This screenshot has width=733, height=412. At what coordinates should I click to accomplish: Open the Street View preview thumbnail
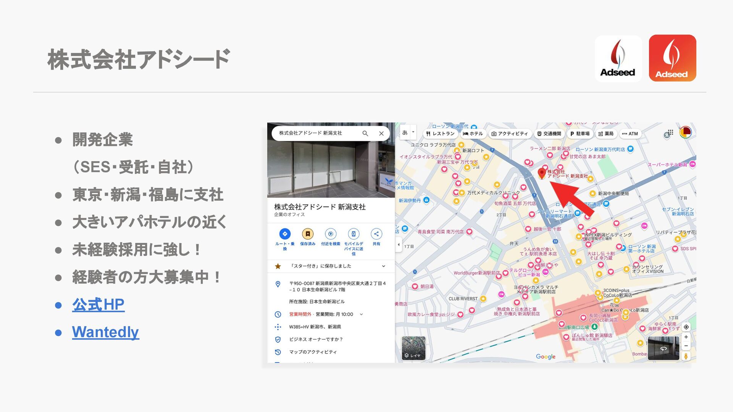pyautogui.click(x=664, y=348)
